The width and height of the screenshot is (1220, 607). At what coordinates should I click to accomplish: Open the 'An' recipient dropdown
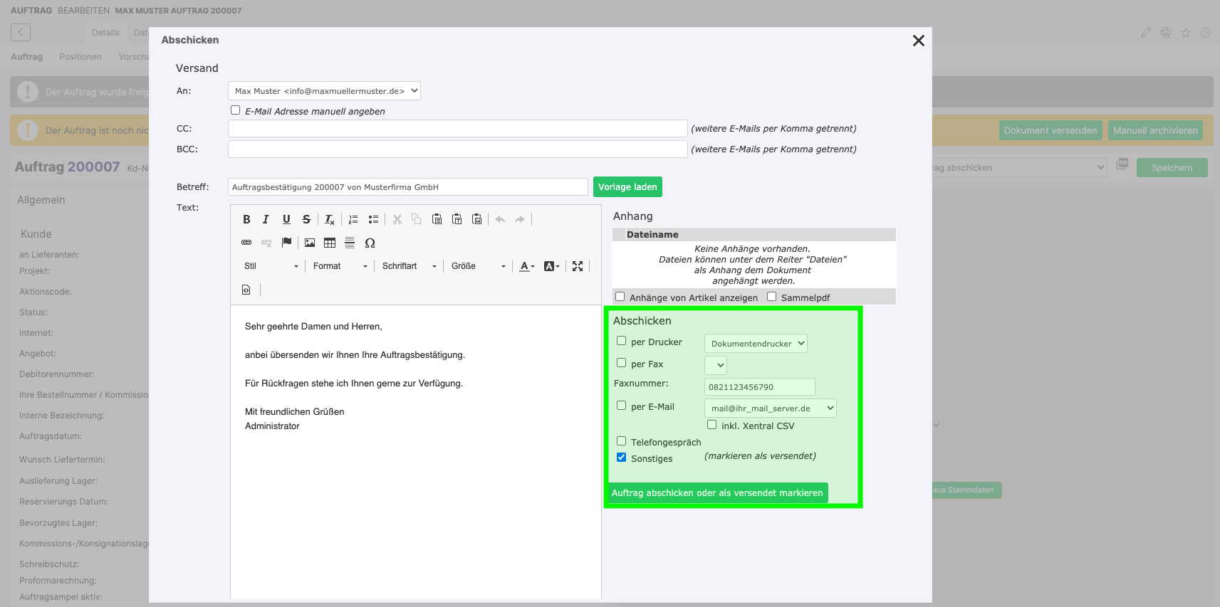[324, 91]
